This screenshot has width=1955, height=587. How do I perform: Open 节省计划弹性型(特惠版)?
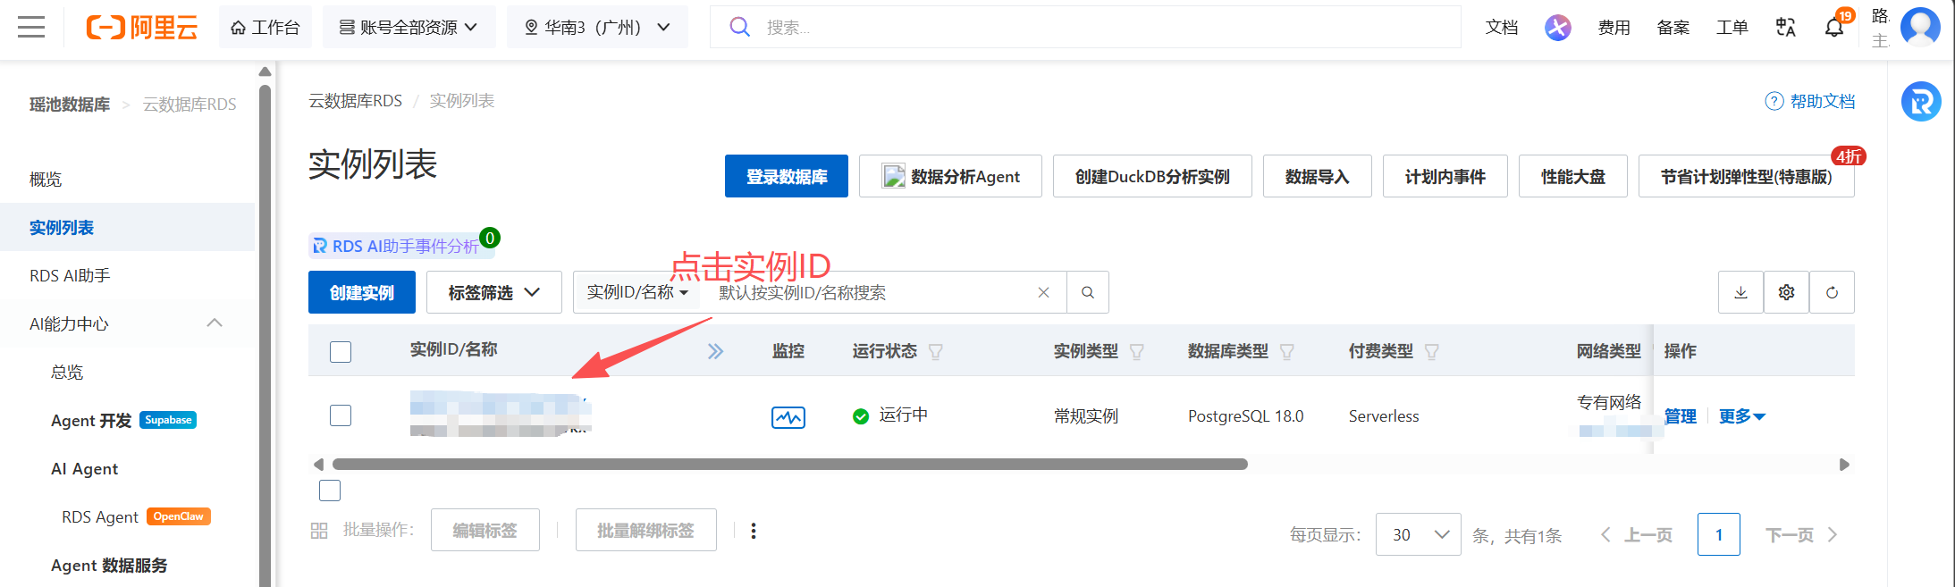point(1747,176)
